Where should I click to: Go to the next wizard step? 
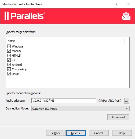coord(76,133)
